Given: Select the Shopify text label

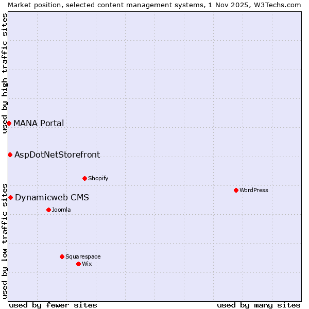Looking at the screenshot, I should click(98, 178).
